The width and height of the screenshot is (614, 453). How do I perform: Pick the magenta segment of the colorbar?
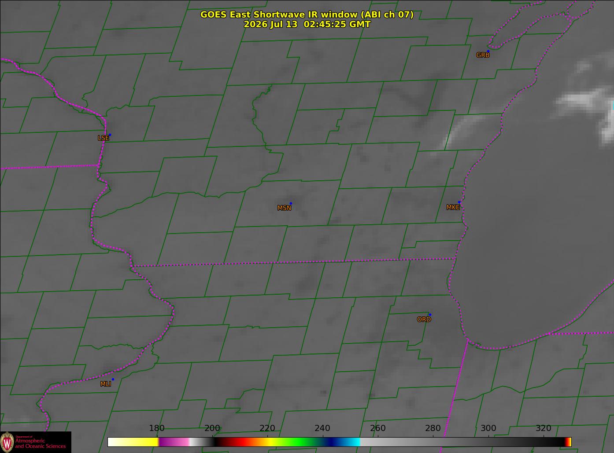click(x=174, y=442)
